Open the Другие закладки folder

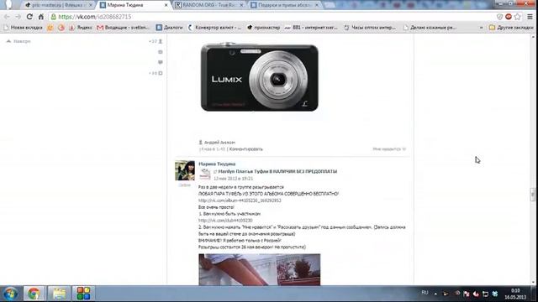coord(511,28)
